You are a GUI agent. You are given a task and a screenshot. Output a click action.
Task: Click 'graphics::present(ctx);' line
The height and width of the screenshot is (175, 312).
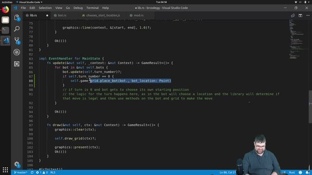pyautogui.click(x=77, y=147)
